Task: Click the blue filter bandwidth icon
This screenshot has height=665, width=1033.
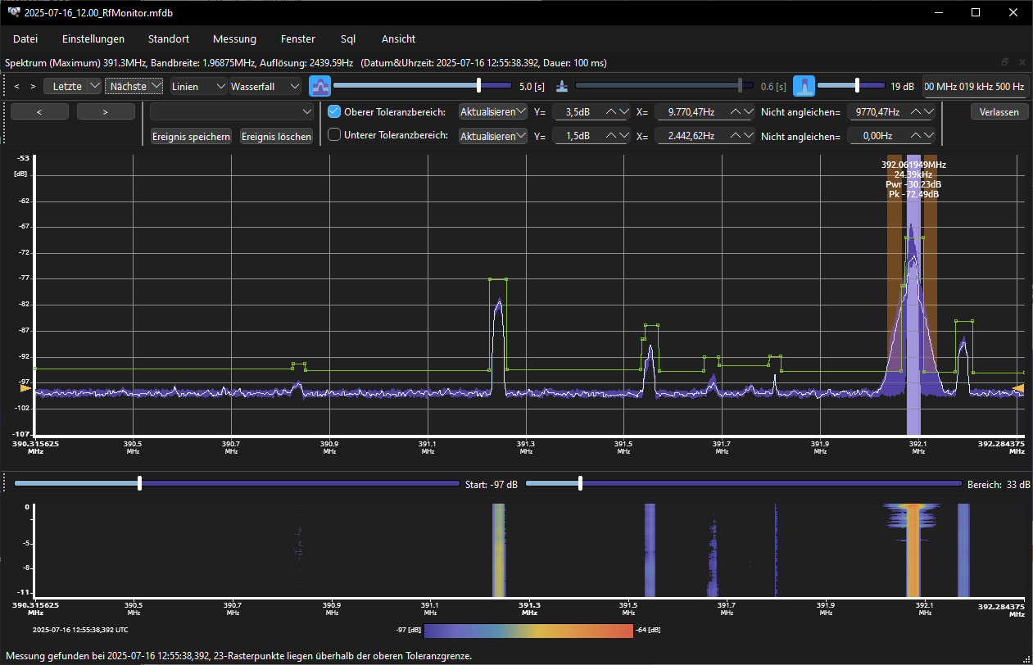Action: [x=804, y=86]
